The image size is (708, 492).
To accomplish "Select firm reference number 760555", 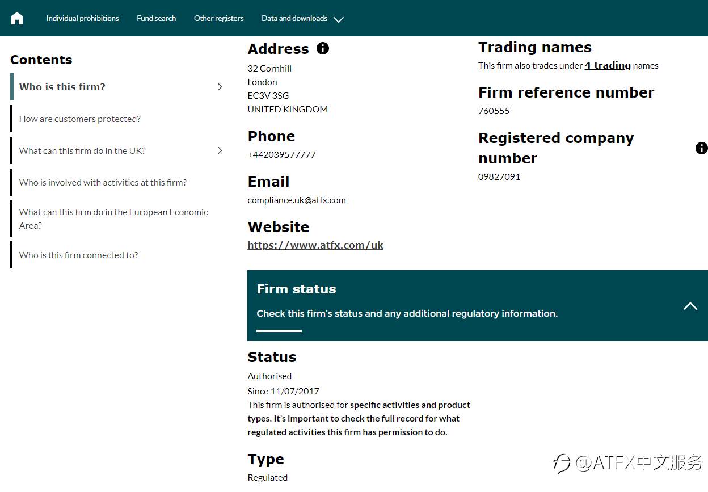I will (x=494, y=111).
